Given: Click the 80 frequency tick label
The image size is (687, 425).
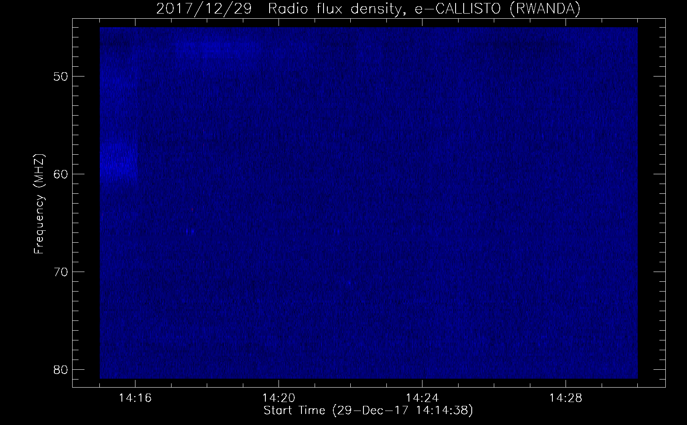Looking at the screenshot, I should (x=60, y=369).
